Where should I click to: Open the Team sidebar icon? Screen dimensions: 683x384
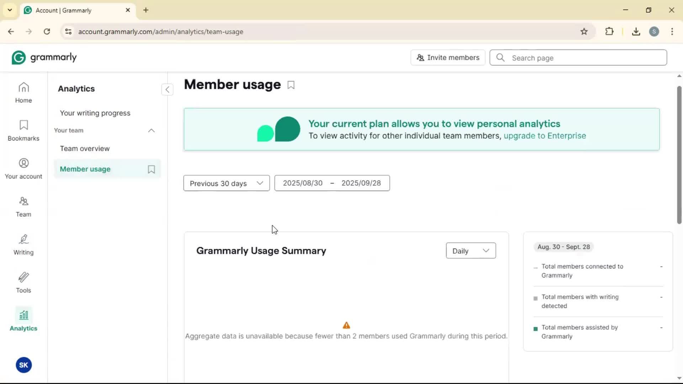pyautogui.click(x=23, y=207)
